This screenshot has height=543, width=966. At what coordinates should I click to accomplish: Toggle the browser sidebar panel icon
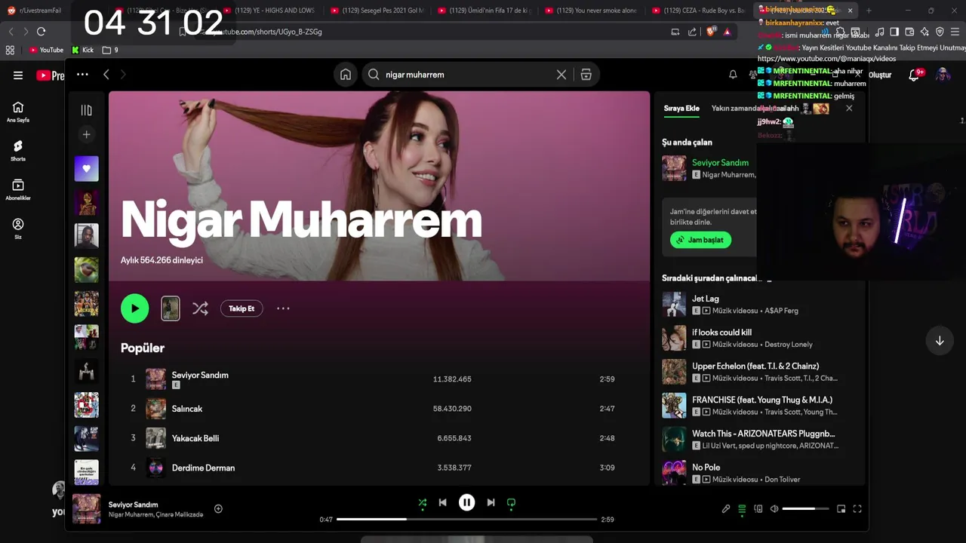click(894, 32)
